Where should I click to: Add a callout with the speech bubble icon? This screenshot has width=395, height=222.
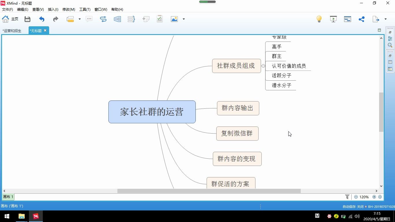click(89, 19)
